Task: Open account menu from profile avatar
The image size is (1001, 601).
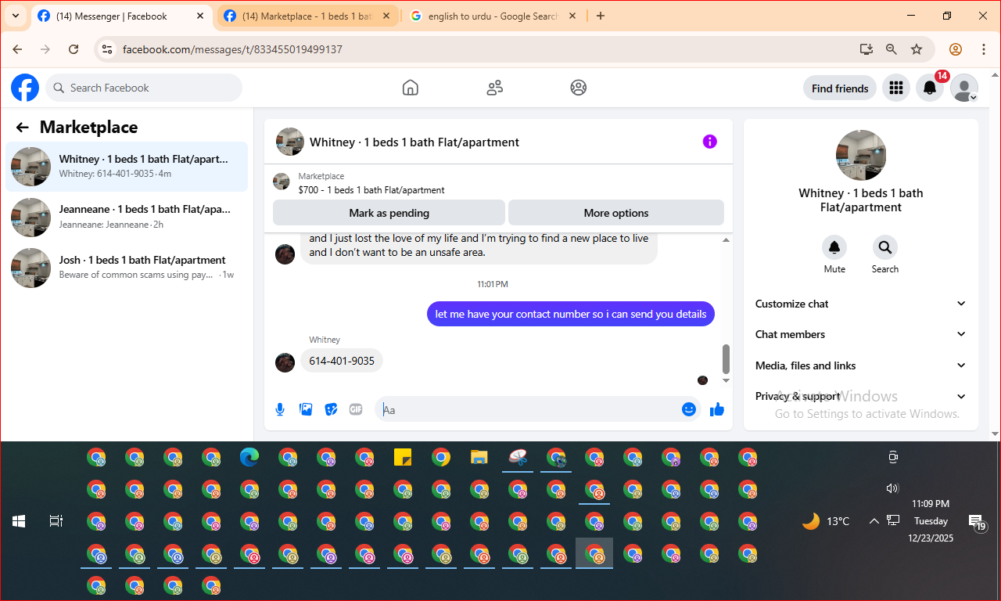Action: pyautogui.click(x=964, y=88)
